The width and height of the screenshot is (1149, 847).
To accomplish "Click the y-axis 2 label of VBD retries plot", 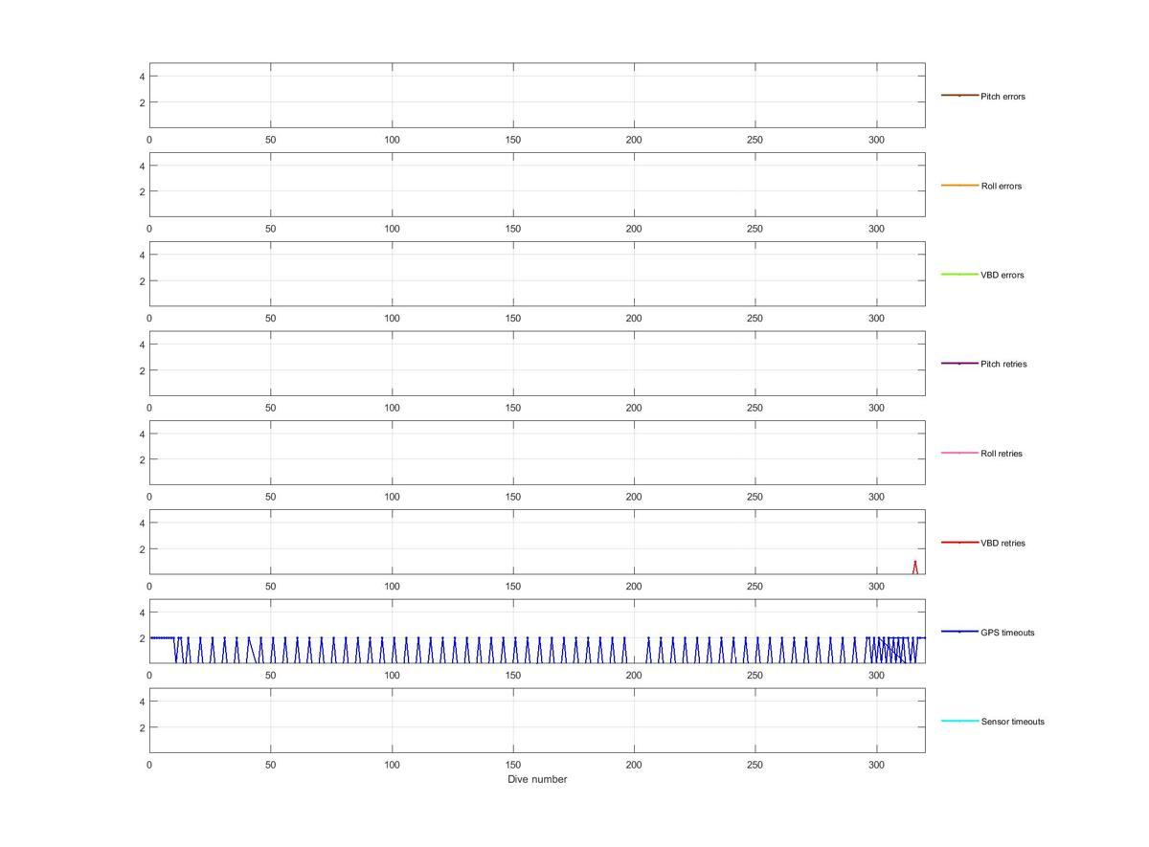I will click(x=142, y=549).
